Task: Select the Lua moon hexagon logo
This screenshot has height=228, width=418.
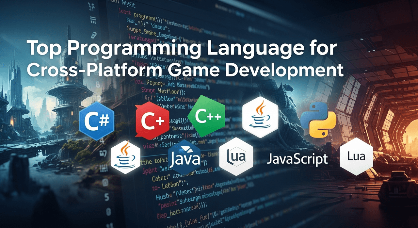Action: [236, 157]
